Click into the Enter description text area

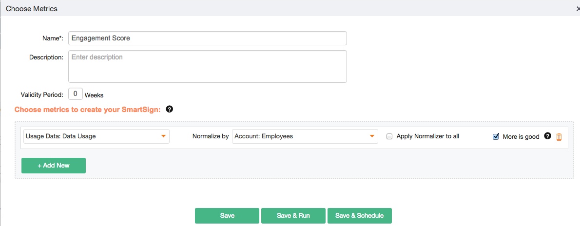(207, 66)
